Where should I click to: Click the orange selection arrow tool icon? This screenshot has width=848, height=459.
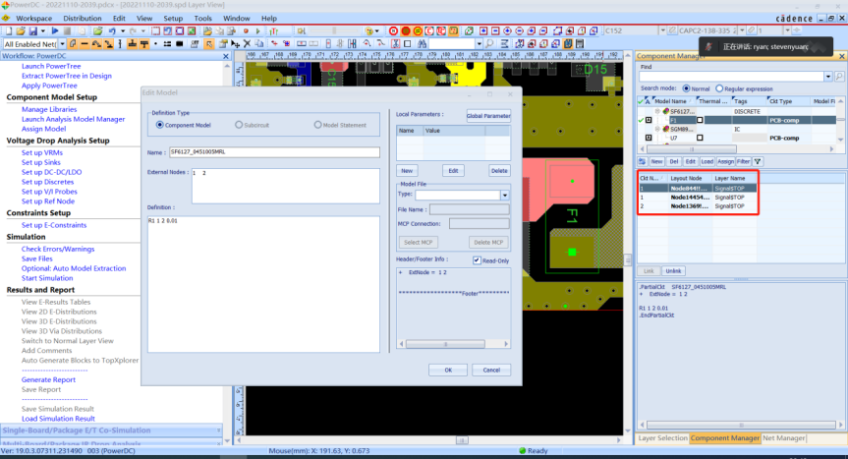pyautogui.click(x=208, y=44)
